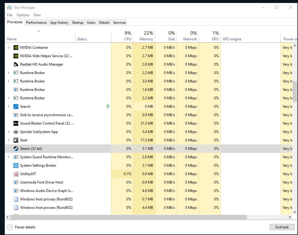Click the Spooler SubSystem App printer icon
The height and width of the screenshot is (235, 298).
click(x=16, y=131)
